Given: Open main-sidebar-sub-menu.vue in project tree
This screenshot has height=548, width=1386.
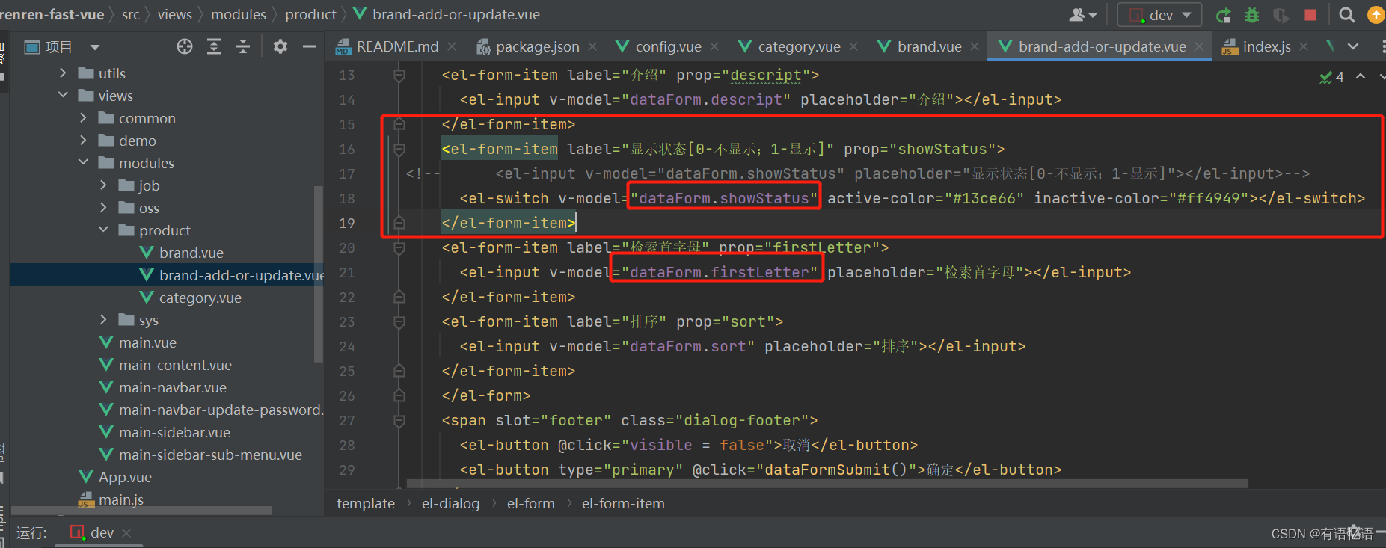Looking at the screenshot, I should coord(201,455).
